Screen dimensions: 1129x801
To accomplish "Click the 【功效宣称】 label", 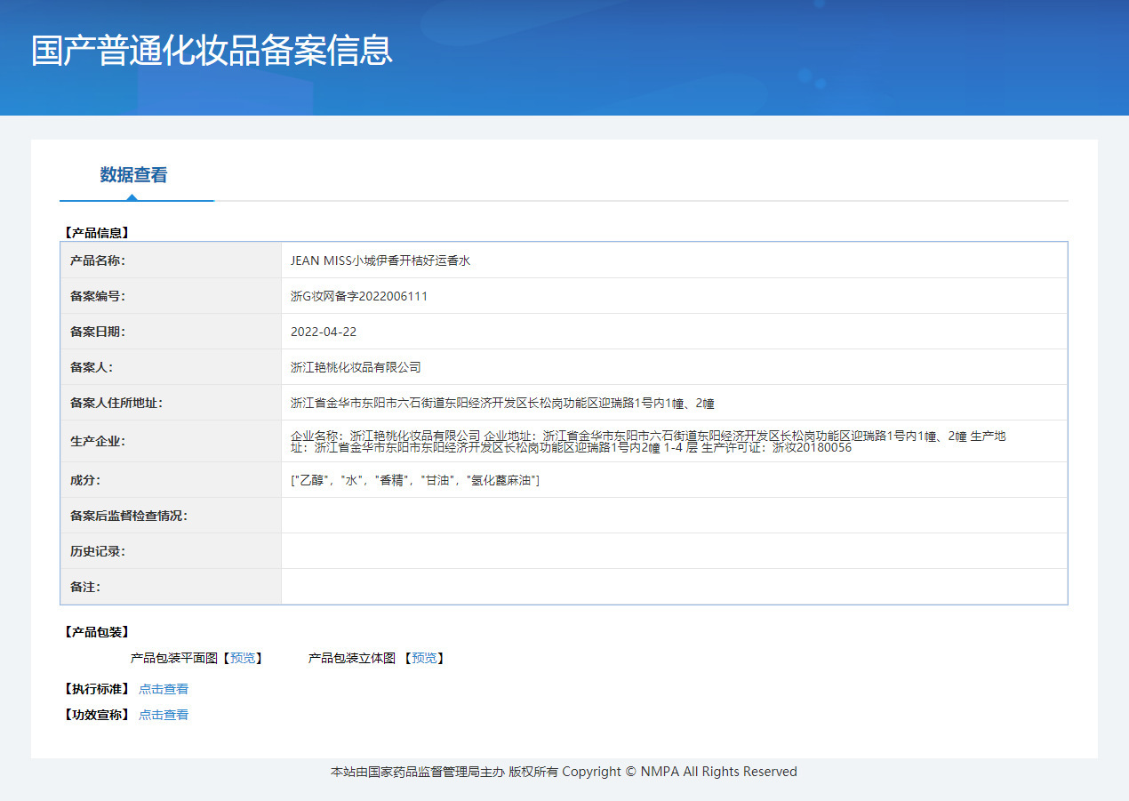I will coord(97,715).
